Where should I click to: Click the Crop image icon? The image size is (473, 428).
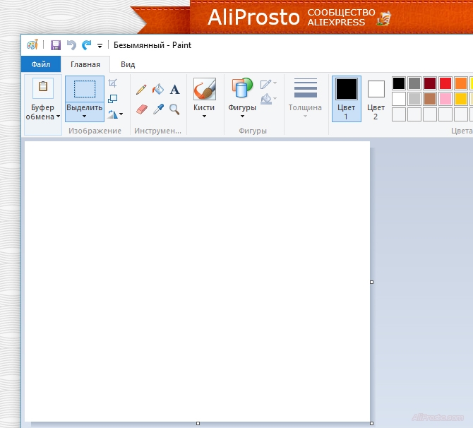pyautogui.click(x=113, y=83)
